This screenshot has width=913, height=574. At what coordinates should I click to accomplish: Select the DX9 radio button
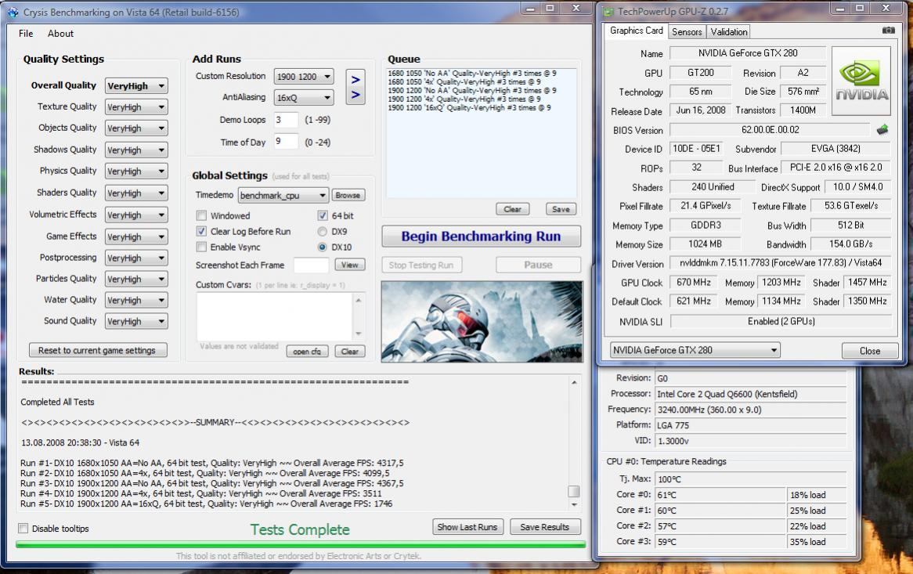point(322,231)
